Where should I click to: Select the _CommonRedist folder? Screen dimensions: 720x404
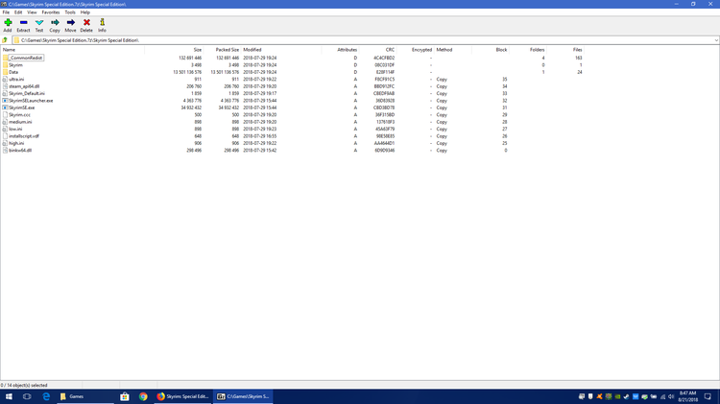(26, 58)
